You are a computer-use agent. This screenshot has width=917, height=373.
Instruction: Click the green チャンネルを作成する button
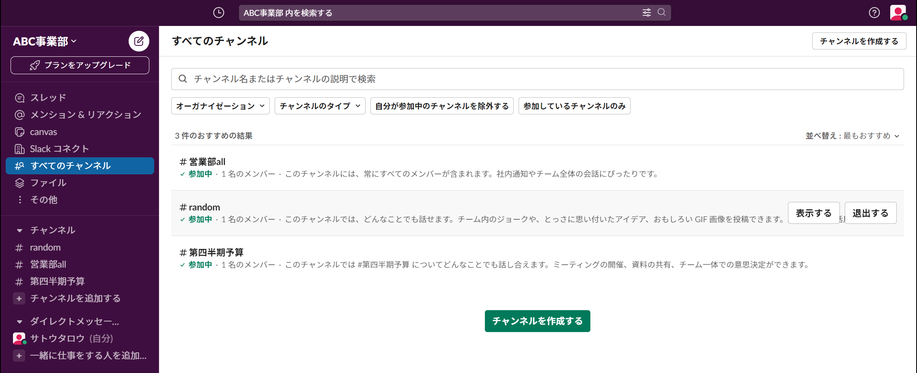pyautogui.click(x=537, y=321)
